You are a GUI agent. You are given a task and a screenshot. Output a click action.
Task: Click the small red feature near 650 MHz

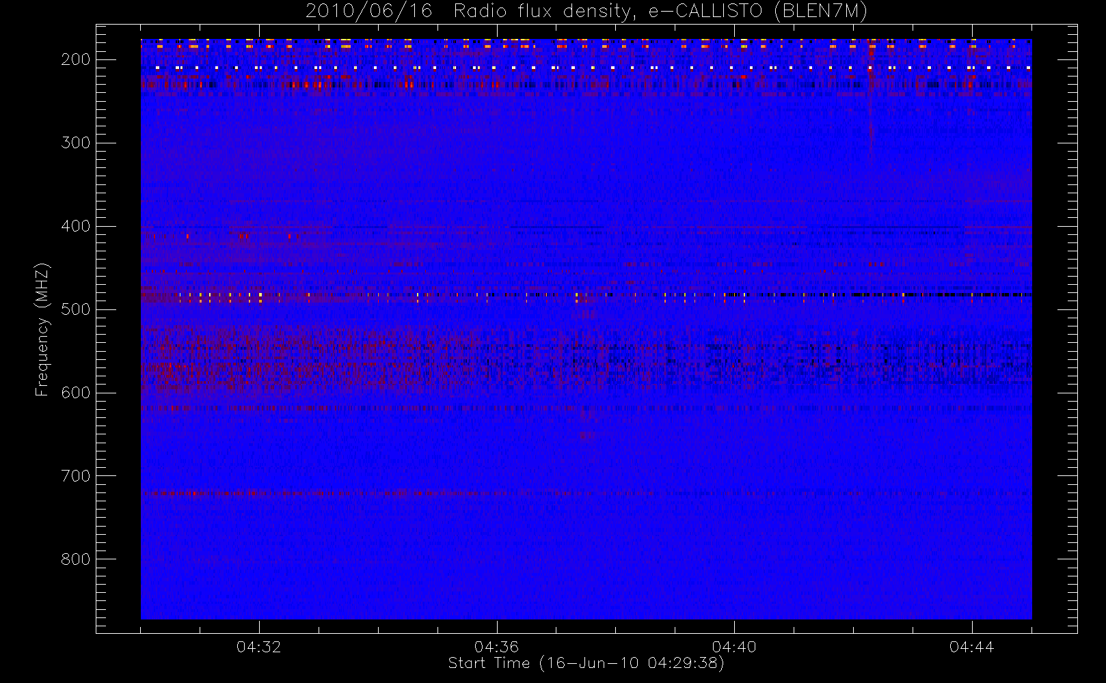(585, 434)
